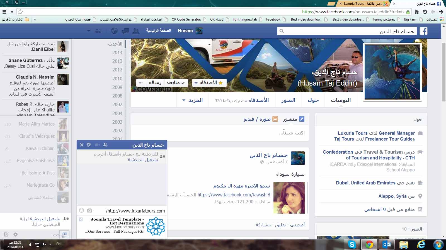Open Dubai, United Arab Emirates link
Viewport: 446px width, 250px height.
(365, 183)
